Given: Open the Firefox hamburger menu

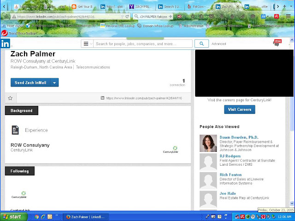Looking at the screenshot, I should click(288, 17).
